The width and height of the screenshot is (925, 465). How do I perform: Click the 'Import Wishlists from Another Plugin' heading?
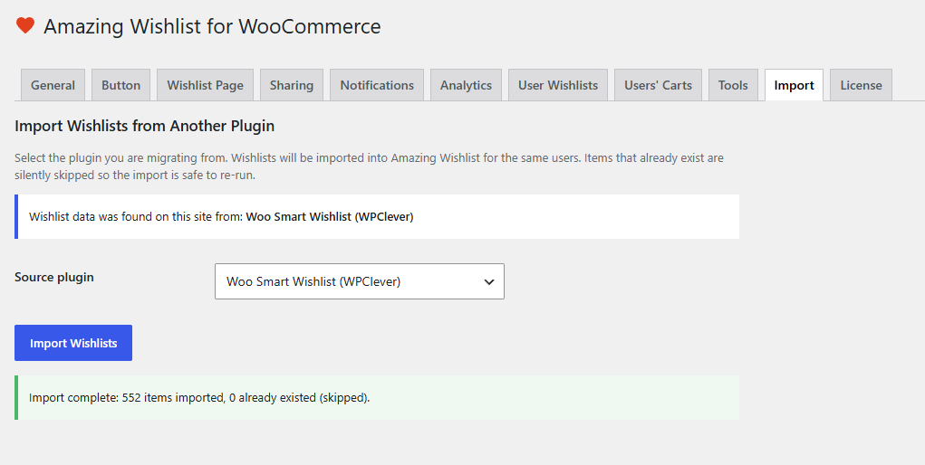coord(145,126)
